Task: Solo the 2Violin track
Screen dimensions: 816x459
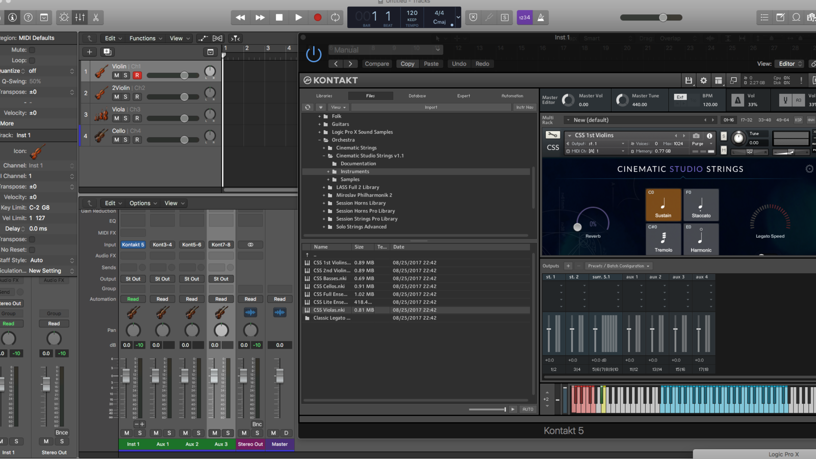Action: point(125,97)
